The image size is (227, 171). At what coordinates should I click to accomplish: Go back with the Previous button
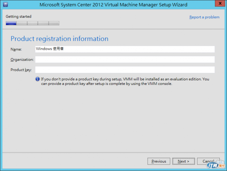point(159,161)
